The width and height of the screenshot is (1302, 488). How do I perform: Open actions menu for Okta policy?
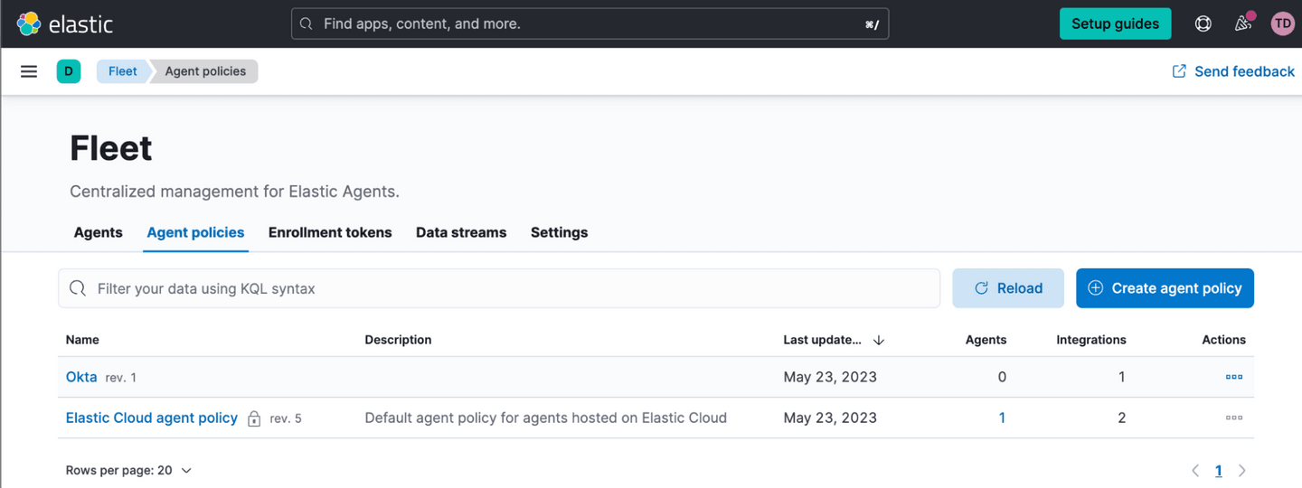coord(1233,377)
